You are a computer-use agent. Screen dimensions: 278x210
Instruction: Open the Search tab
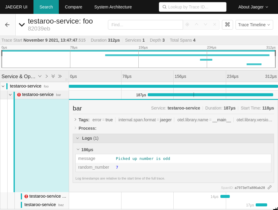click(x=46, y=7)
